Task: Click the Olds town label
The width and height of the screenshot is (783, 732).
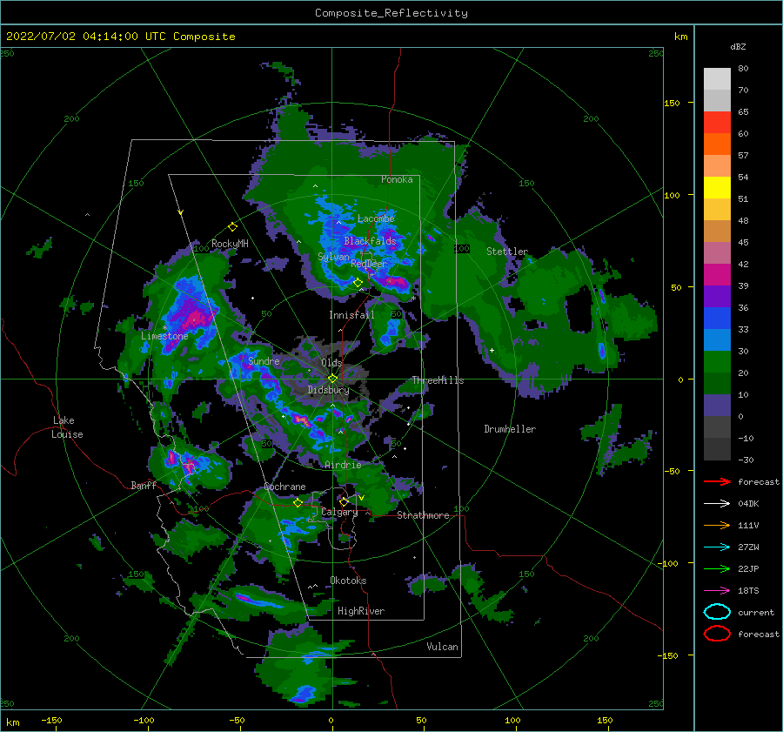Action: pyautogui.click(x=331, y=363)
